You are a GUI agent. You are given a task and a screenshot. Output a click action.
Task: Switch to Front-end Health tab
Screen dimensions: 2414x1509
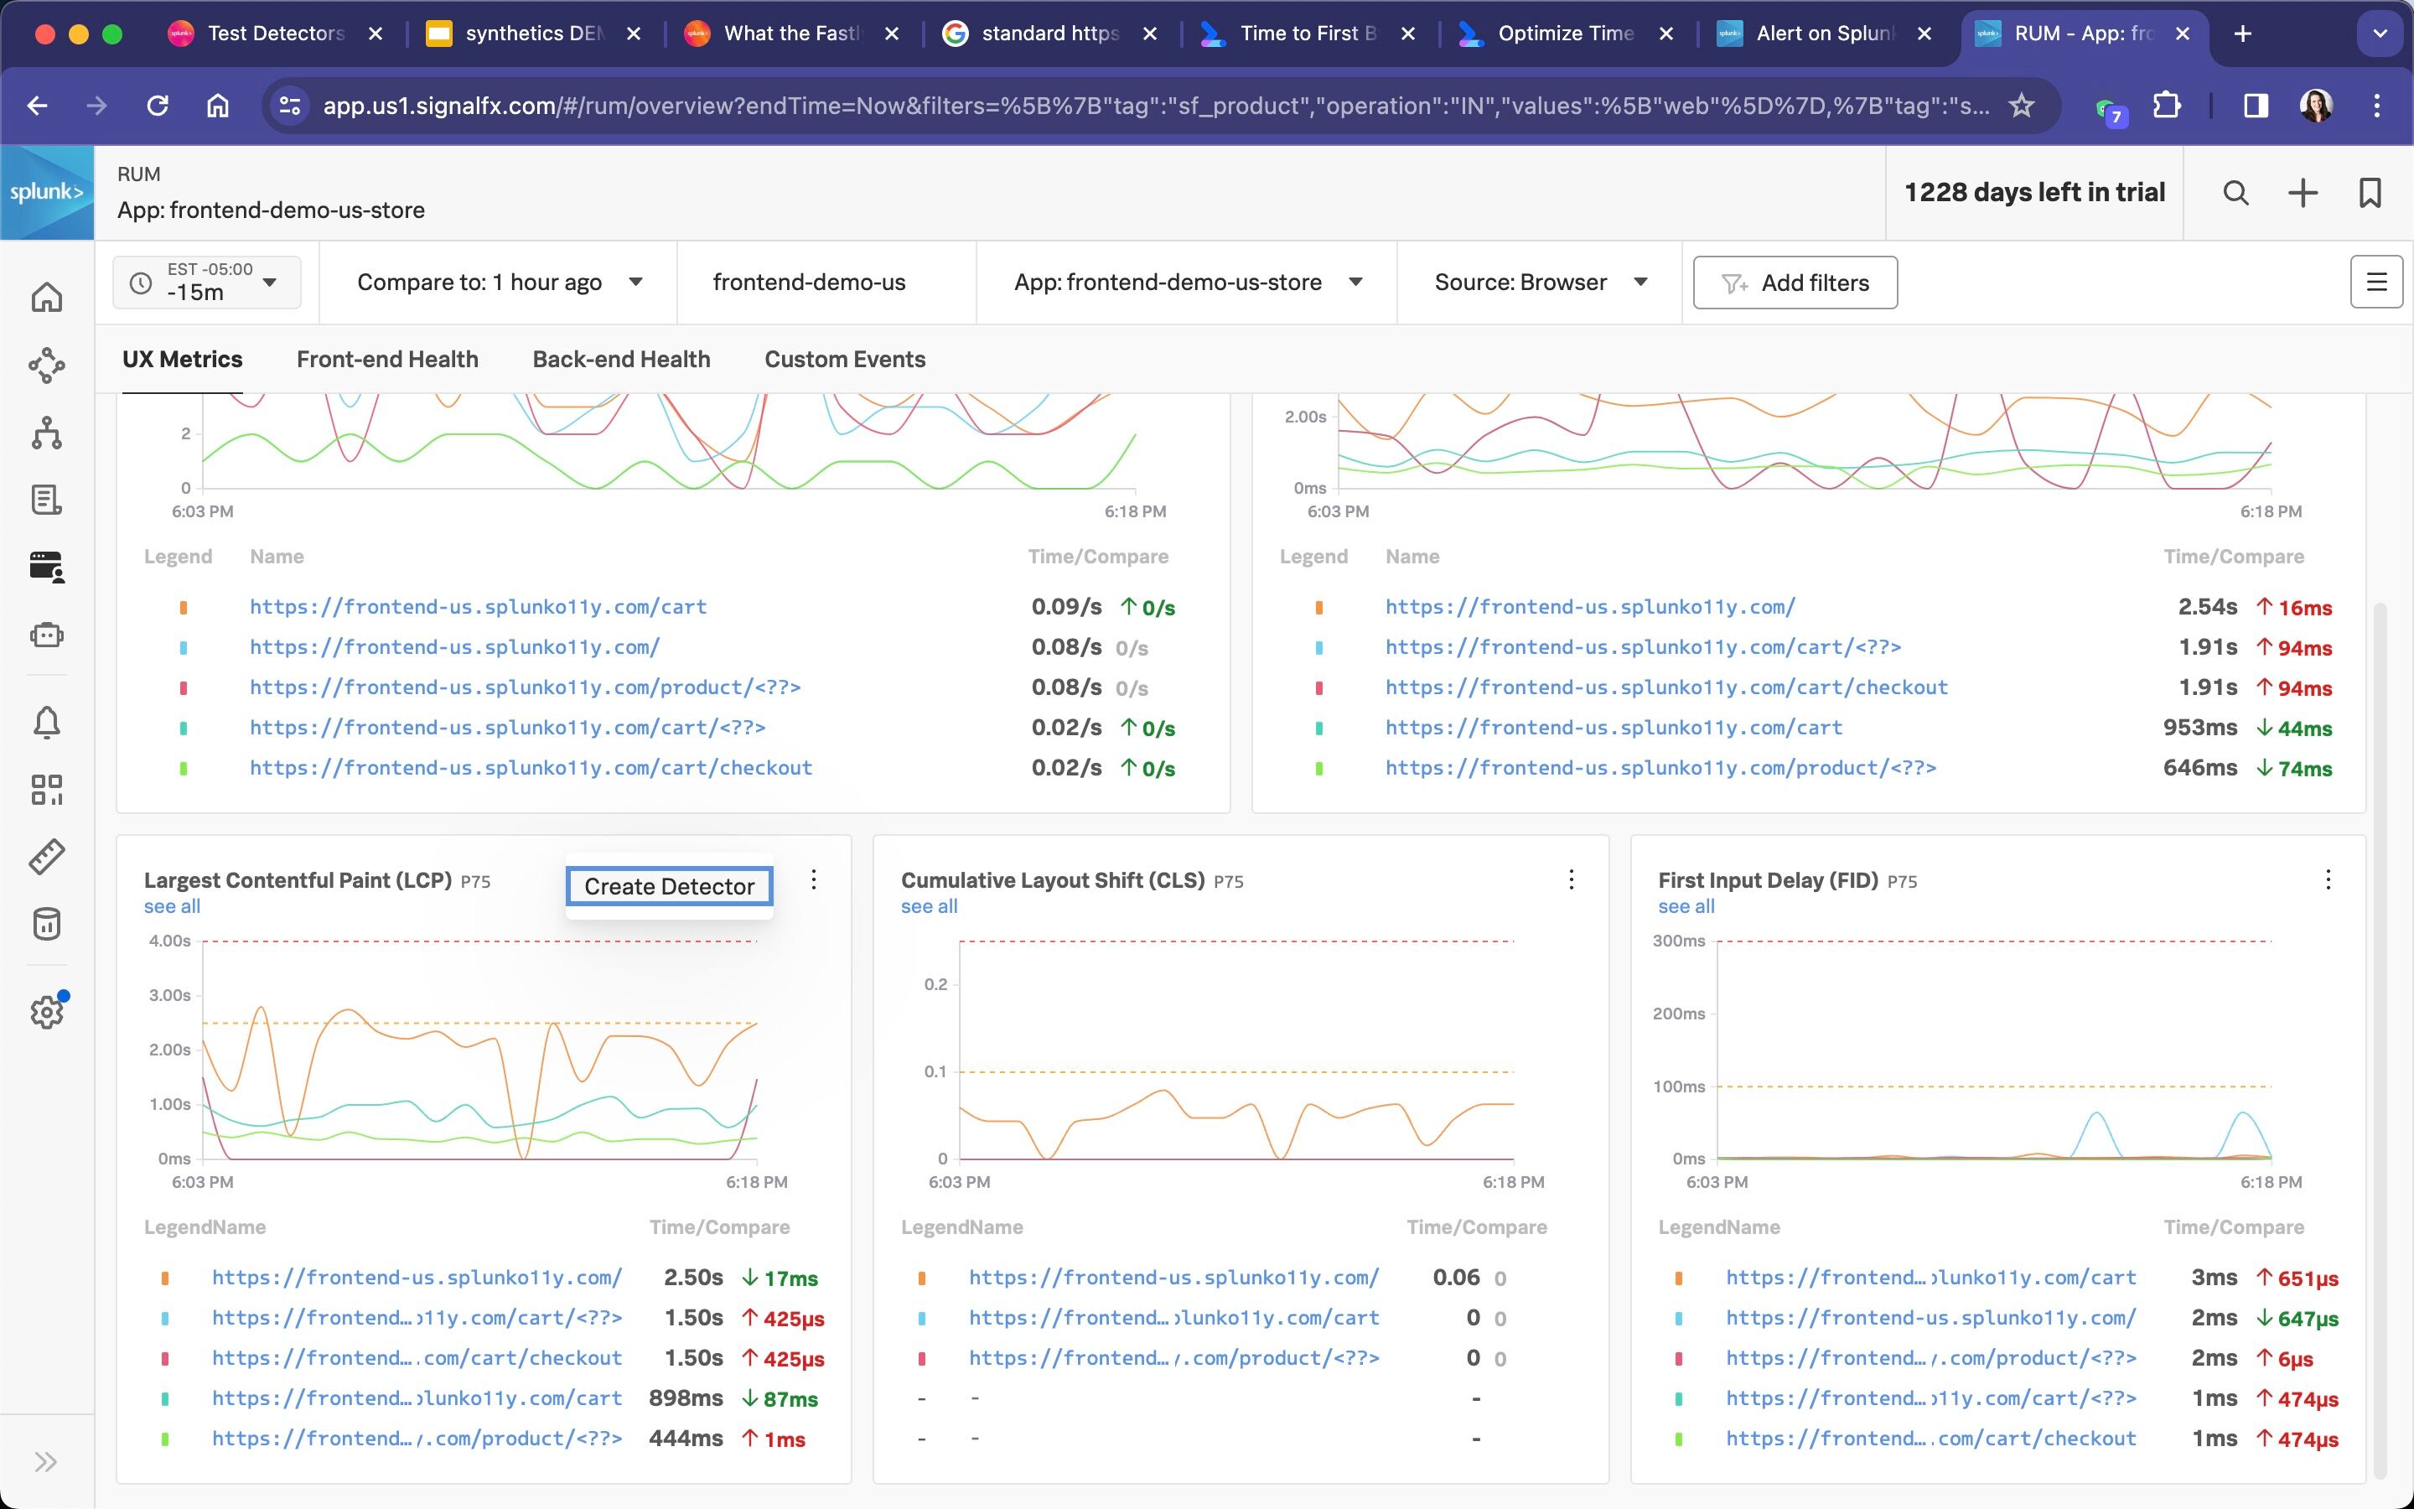[387, 360]
